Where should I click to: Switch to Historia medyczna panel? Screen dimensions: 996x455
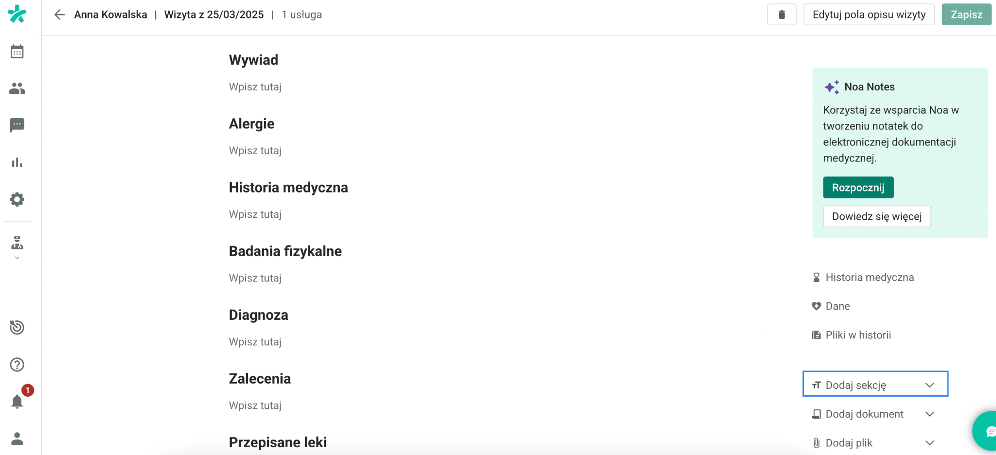(x=870, y=277)
